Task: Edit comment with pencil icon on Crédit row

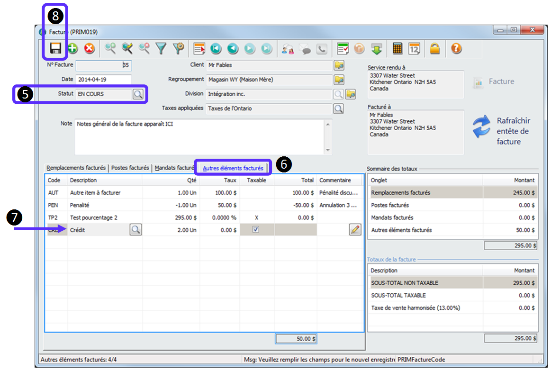Action: [x=355, y=230]
